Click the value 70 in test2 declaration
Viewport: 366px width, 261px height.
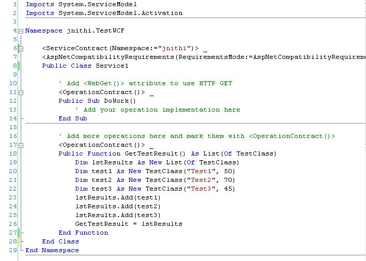(x=228, y=180)
